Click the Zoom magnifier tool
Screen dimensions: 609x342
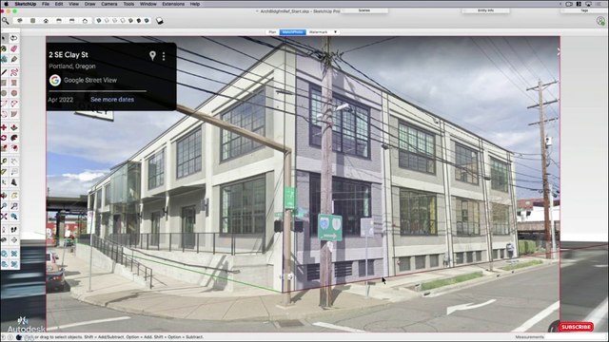tap(4, 206)
